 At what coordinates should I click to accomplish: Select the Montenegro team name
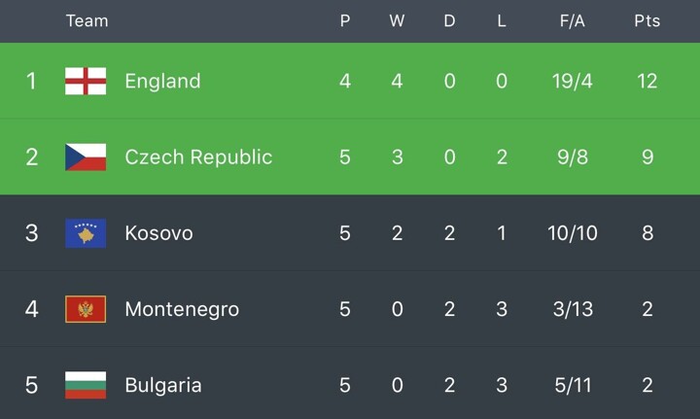click(182, 309)
